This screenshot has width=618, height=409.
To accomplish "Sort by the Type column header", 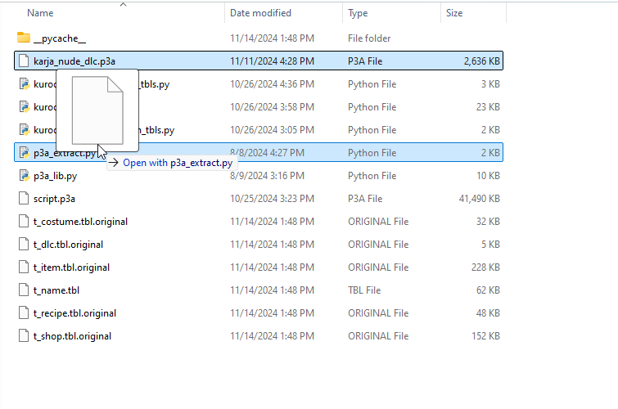I will pyautogui.click(x=358, y=13).
